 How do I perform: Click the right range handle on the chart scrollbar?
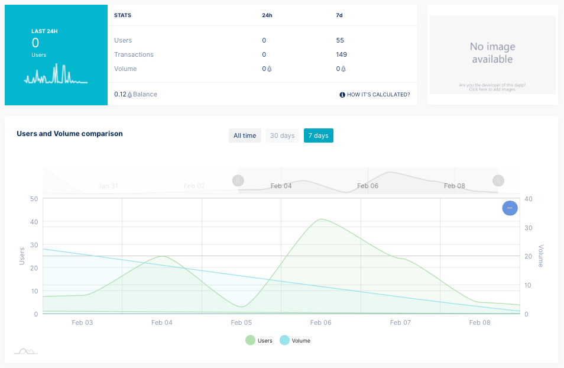click(x=498, y=180)
